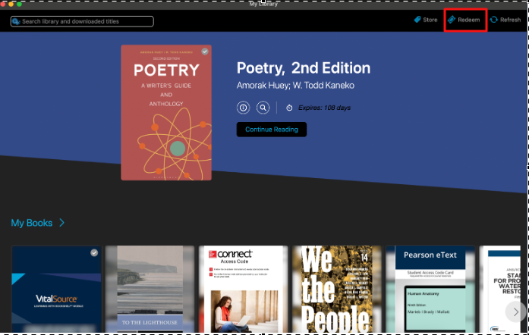Click Continue Reading button
Image resolution: width=529 pixels, height=335 pixels.
pyautogui.click(x=272, y=130)
